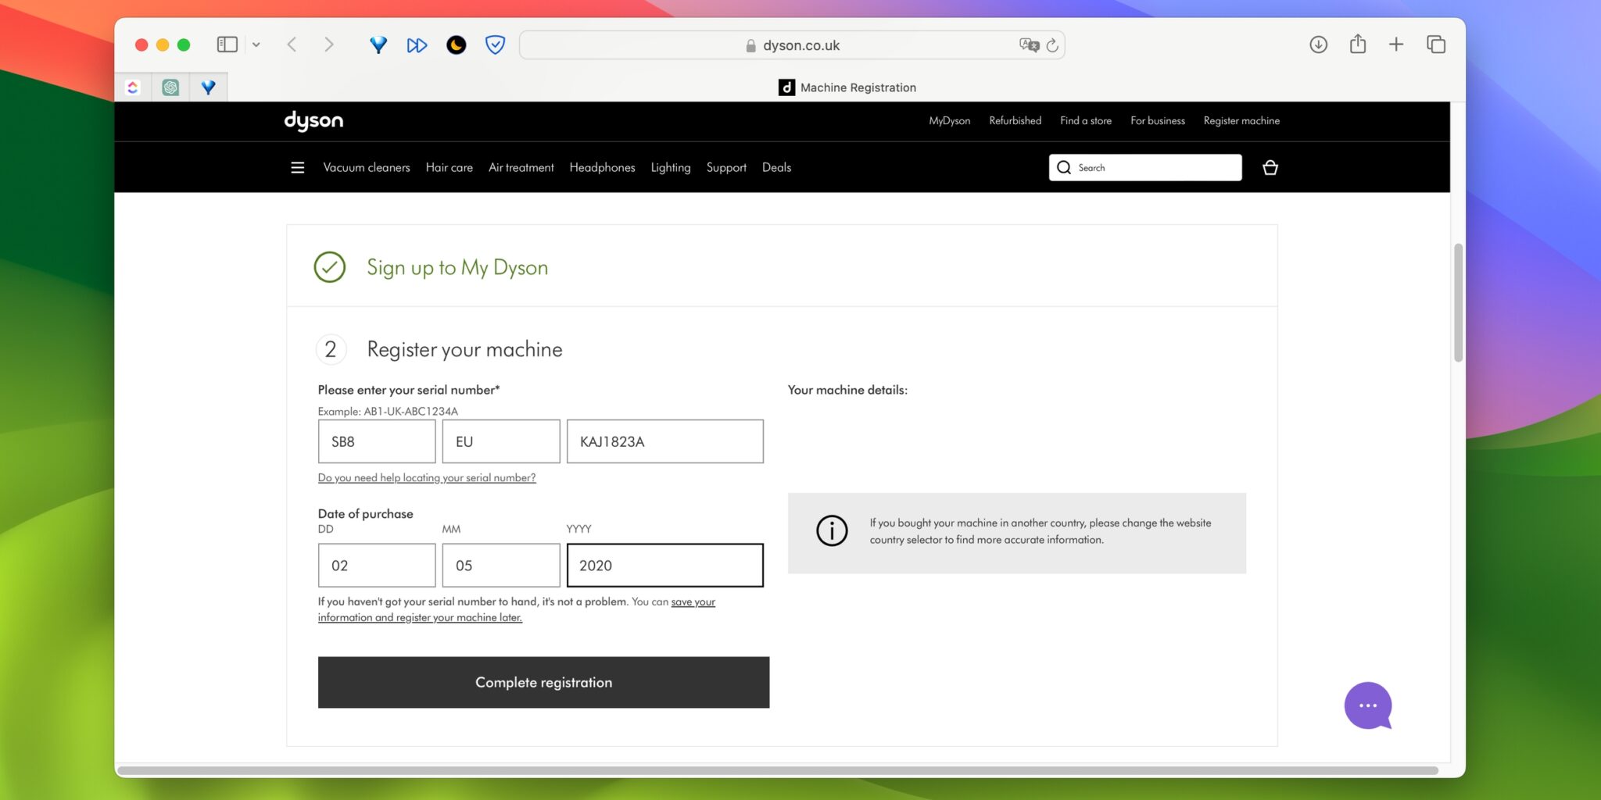Click the dyson.co.uk address bar
The width and height of the screenshot is (1601, 800).
792,45
